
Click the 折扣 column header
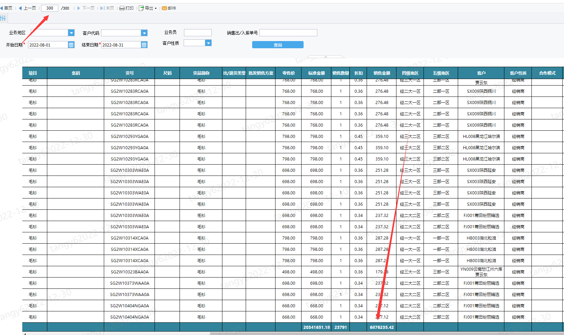(358, 73)
